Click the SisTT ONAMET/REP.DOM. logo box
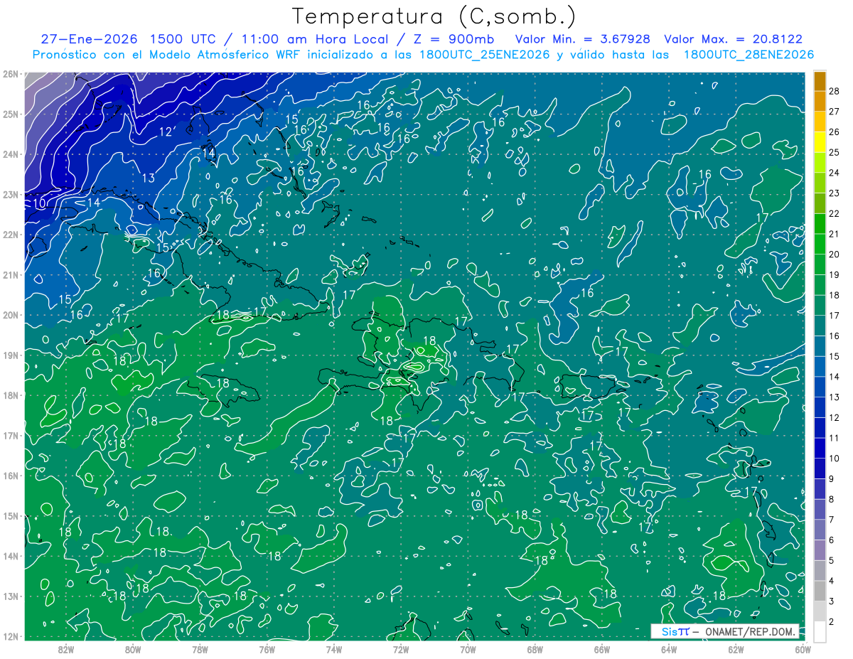The width and height of the screenshot is (853, 659). click(x=725, y=631)
